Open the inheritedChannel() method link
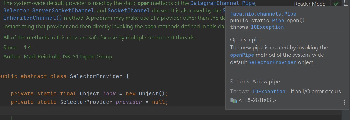Screen dimensions: 350x120 click(x=33, y=18)
